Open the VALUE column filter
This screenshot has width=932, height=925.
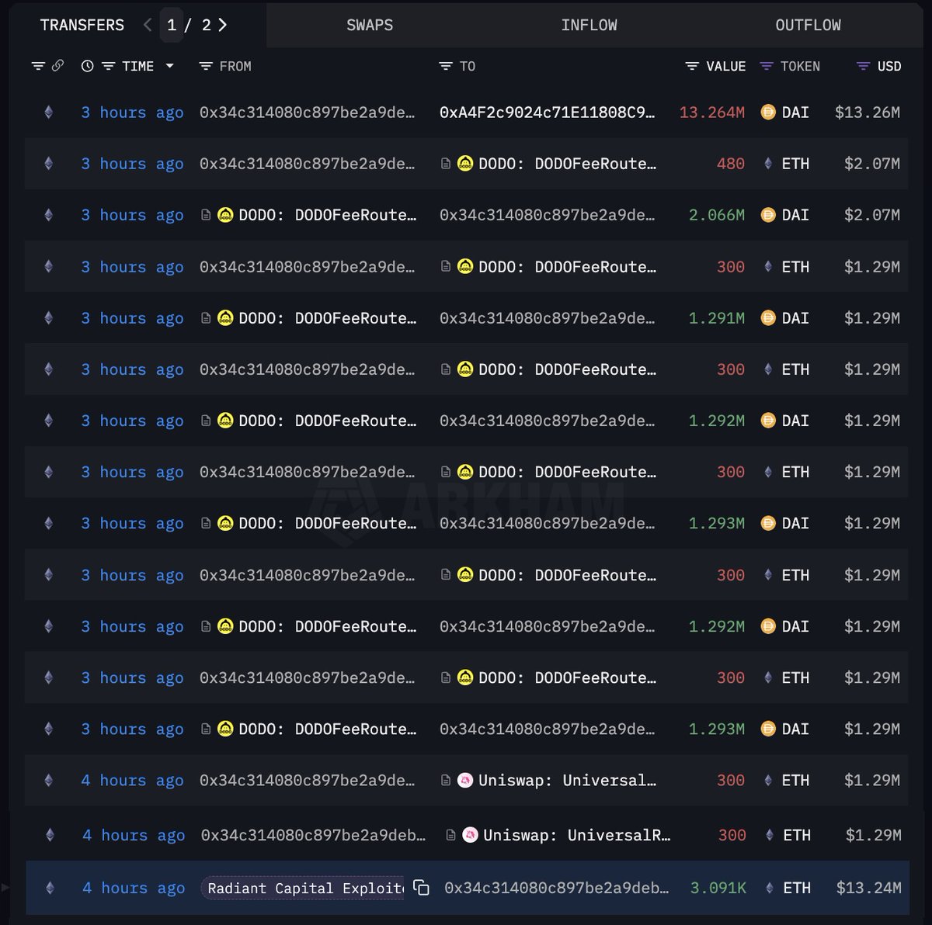pyautogui.click(x=692, y=67)
